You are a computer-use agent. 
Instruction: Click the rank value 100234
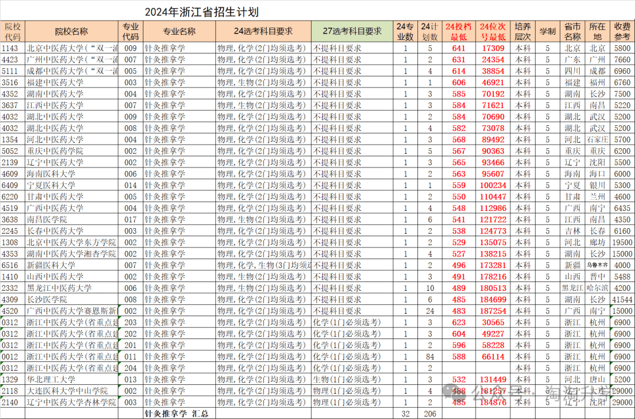point(493,185)
